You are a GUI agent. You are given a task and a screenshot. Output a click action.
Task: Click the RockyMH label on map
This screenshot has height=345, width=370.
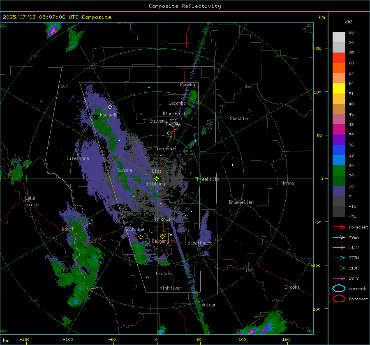pyautogui.click(x=109, y=115)
